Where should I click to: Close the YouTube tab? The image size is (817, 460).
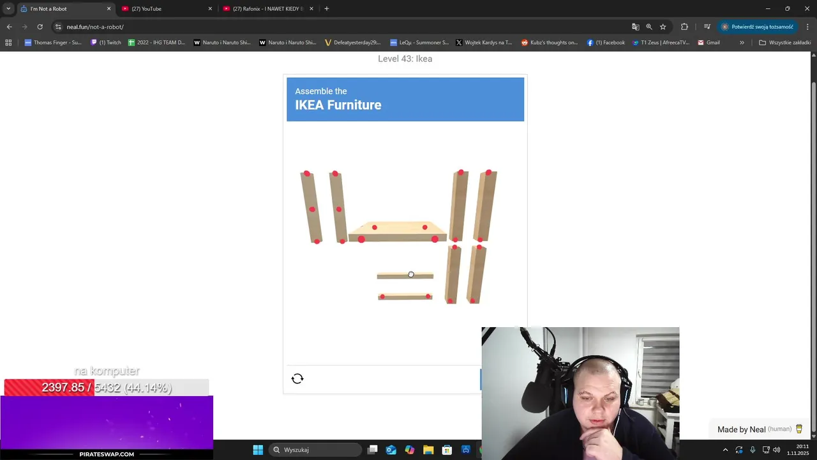[x=210, y=9]
